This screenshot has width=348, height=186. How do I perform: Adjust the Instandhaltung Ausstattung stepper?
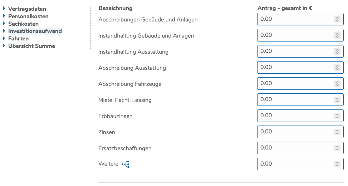click(x=337, y=52)
